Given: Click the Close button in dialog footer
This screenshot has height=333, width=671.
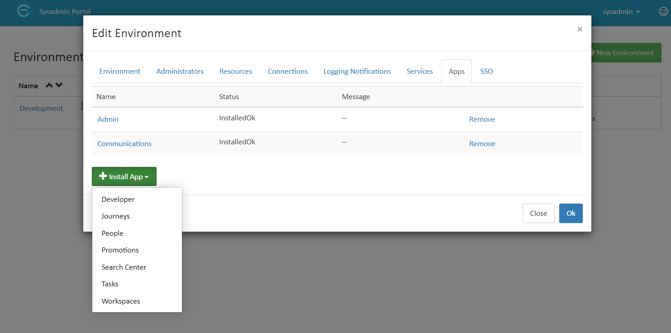Looking at the screenshot, I should click(x=538, y=213).
